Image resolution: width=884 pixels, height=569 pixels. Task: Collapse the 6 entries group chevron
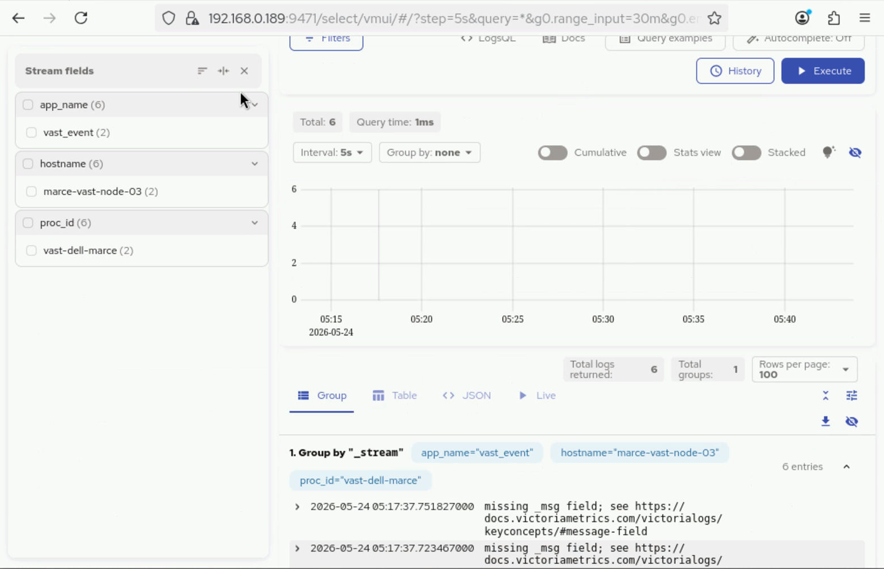(847, 467)
